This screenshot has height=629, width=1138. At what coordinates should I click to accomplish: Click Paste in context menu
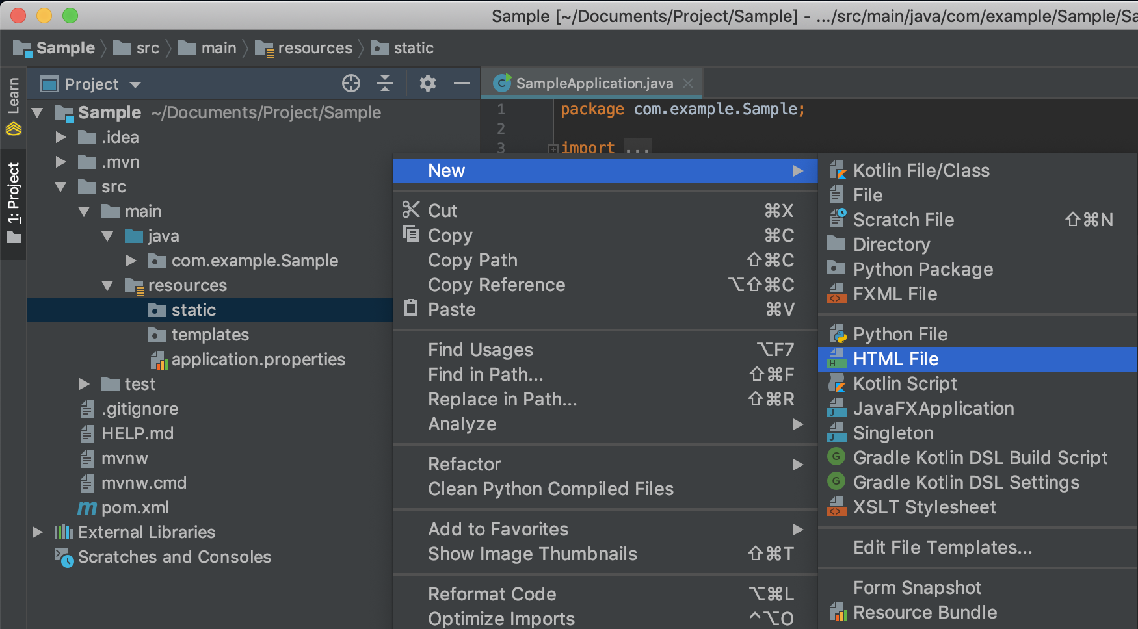[605, 309]
